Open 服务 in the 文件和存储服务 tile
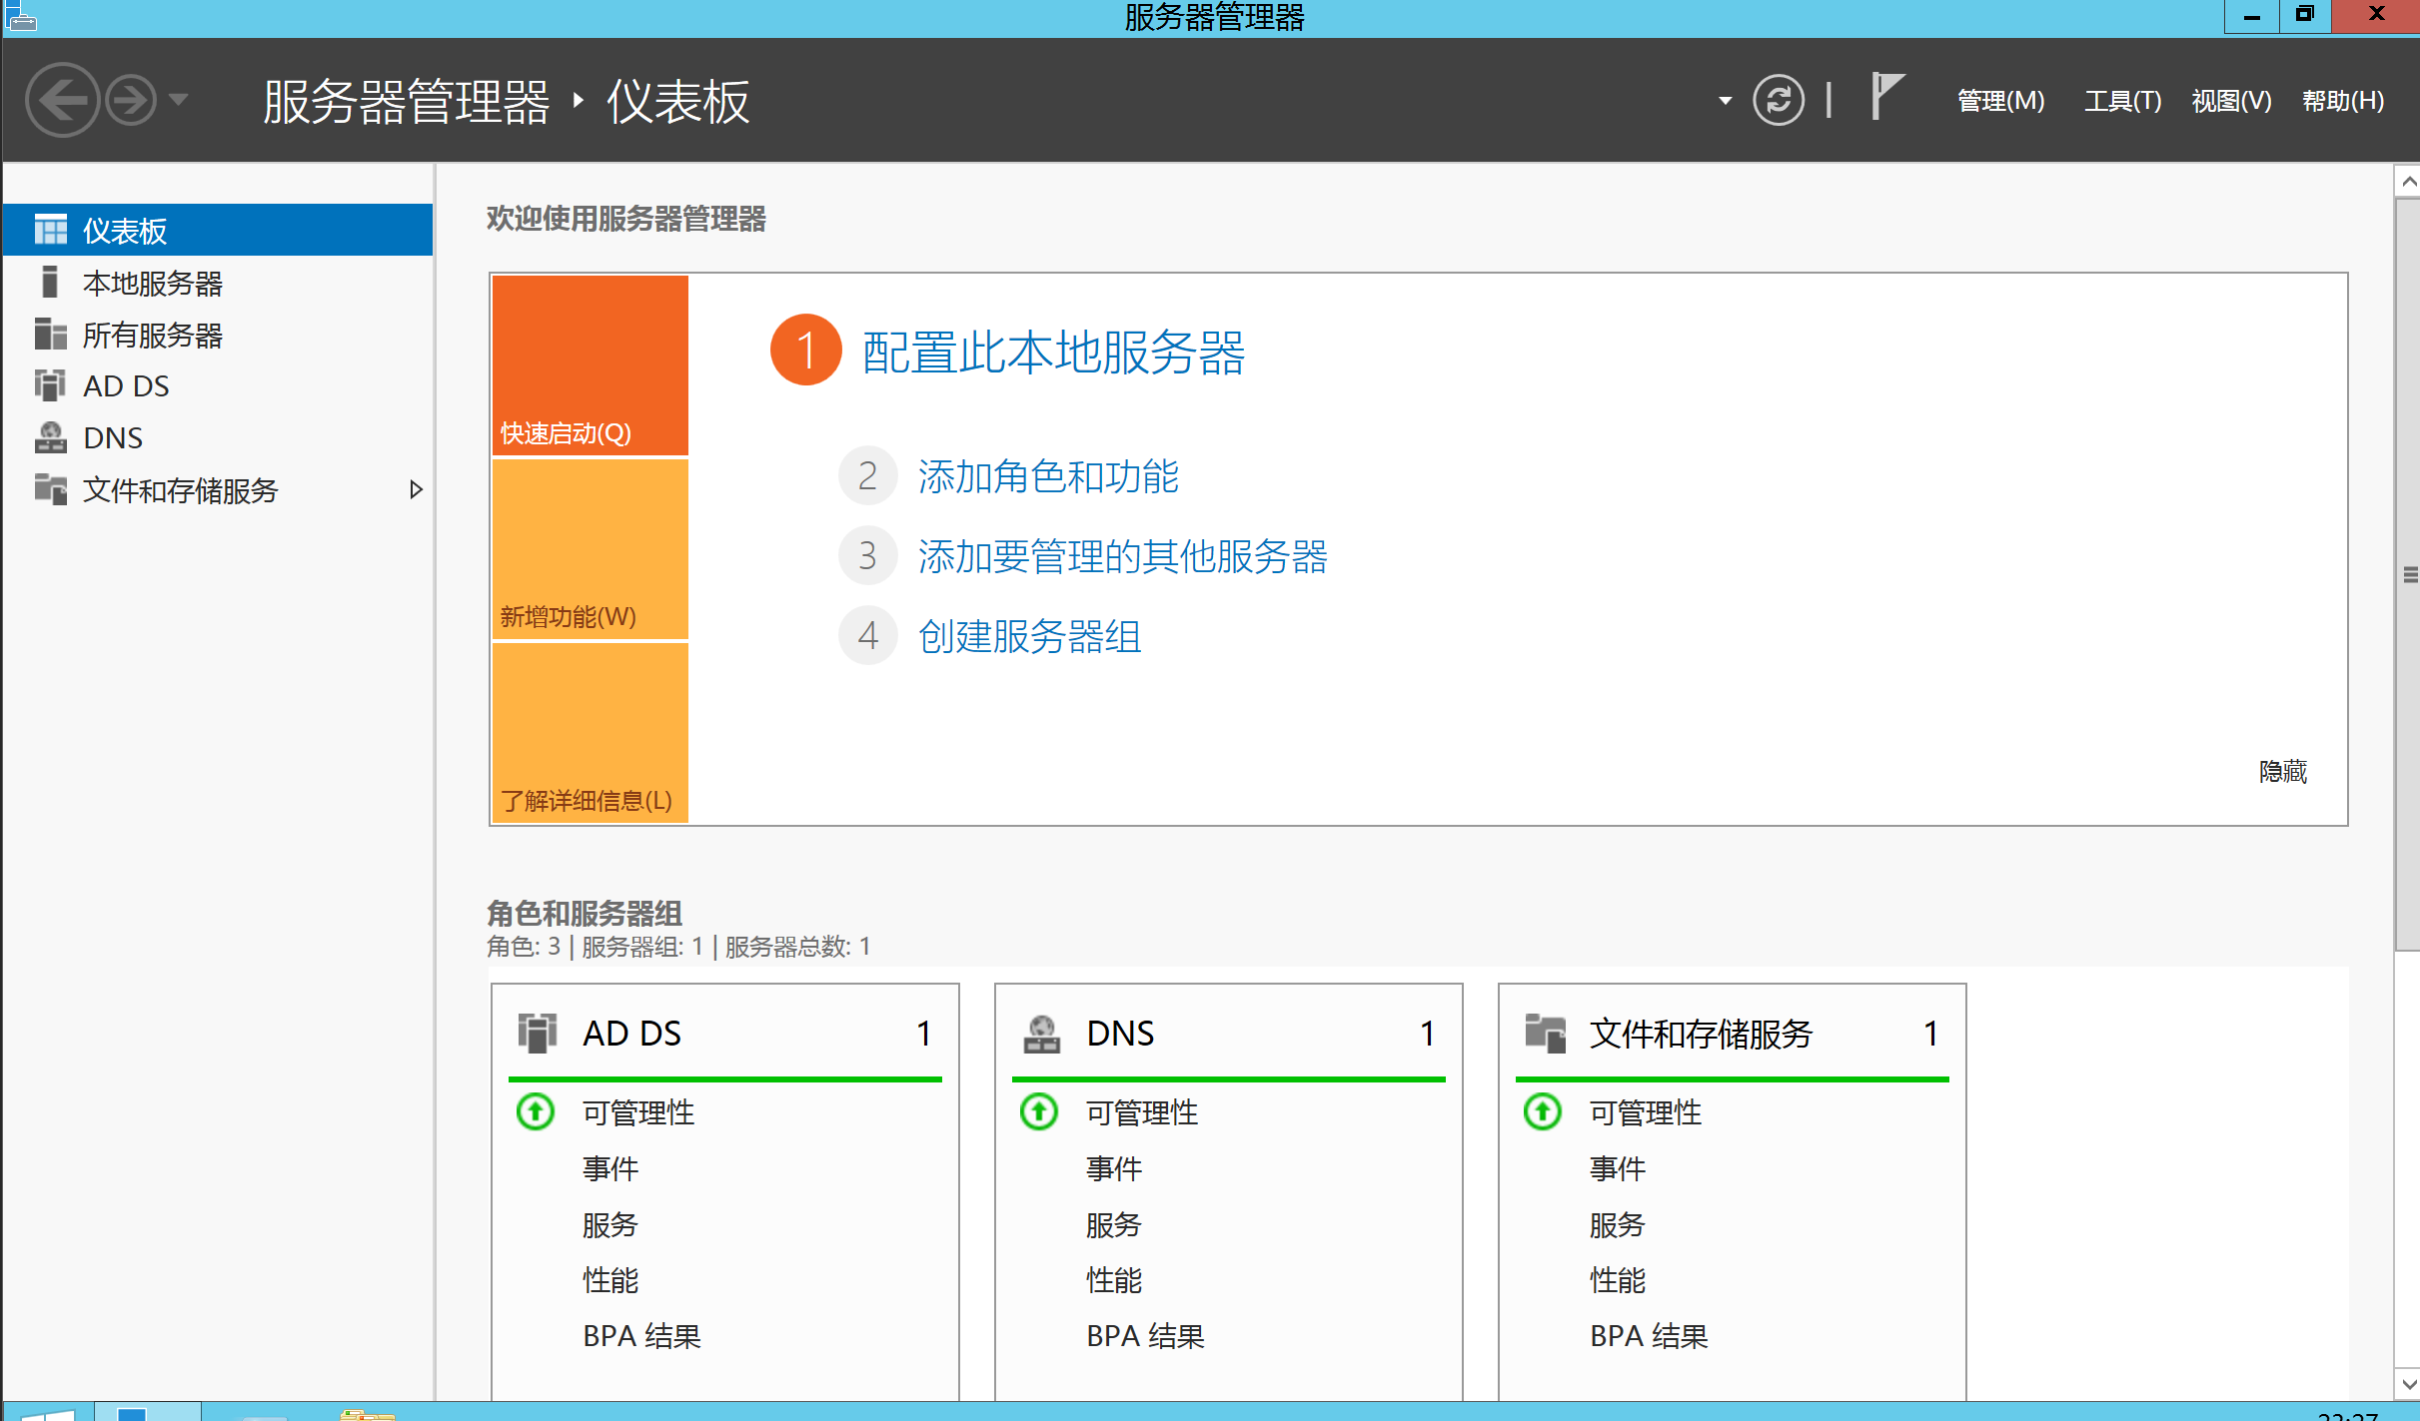This screenshot has width=2420, height=1421. pyautogui.click(x=1618, y=1224)
